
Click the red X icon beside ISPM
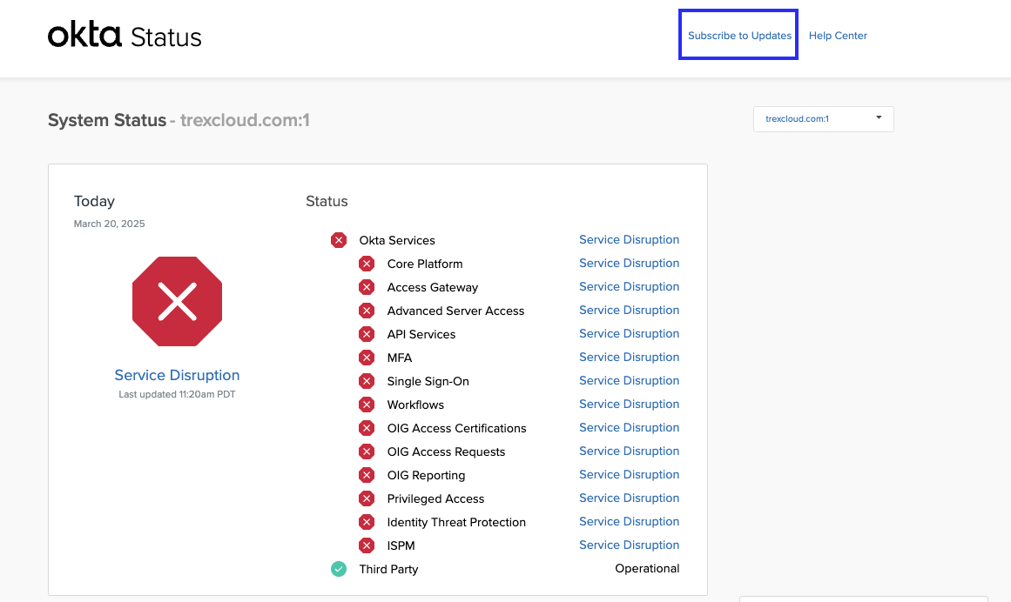click(367, 546)
